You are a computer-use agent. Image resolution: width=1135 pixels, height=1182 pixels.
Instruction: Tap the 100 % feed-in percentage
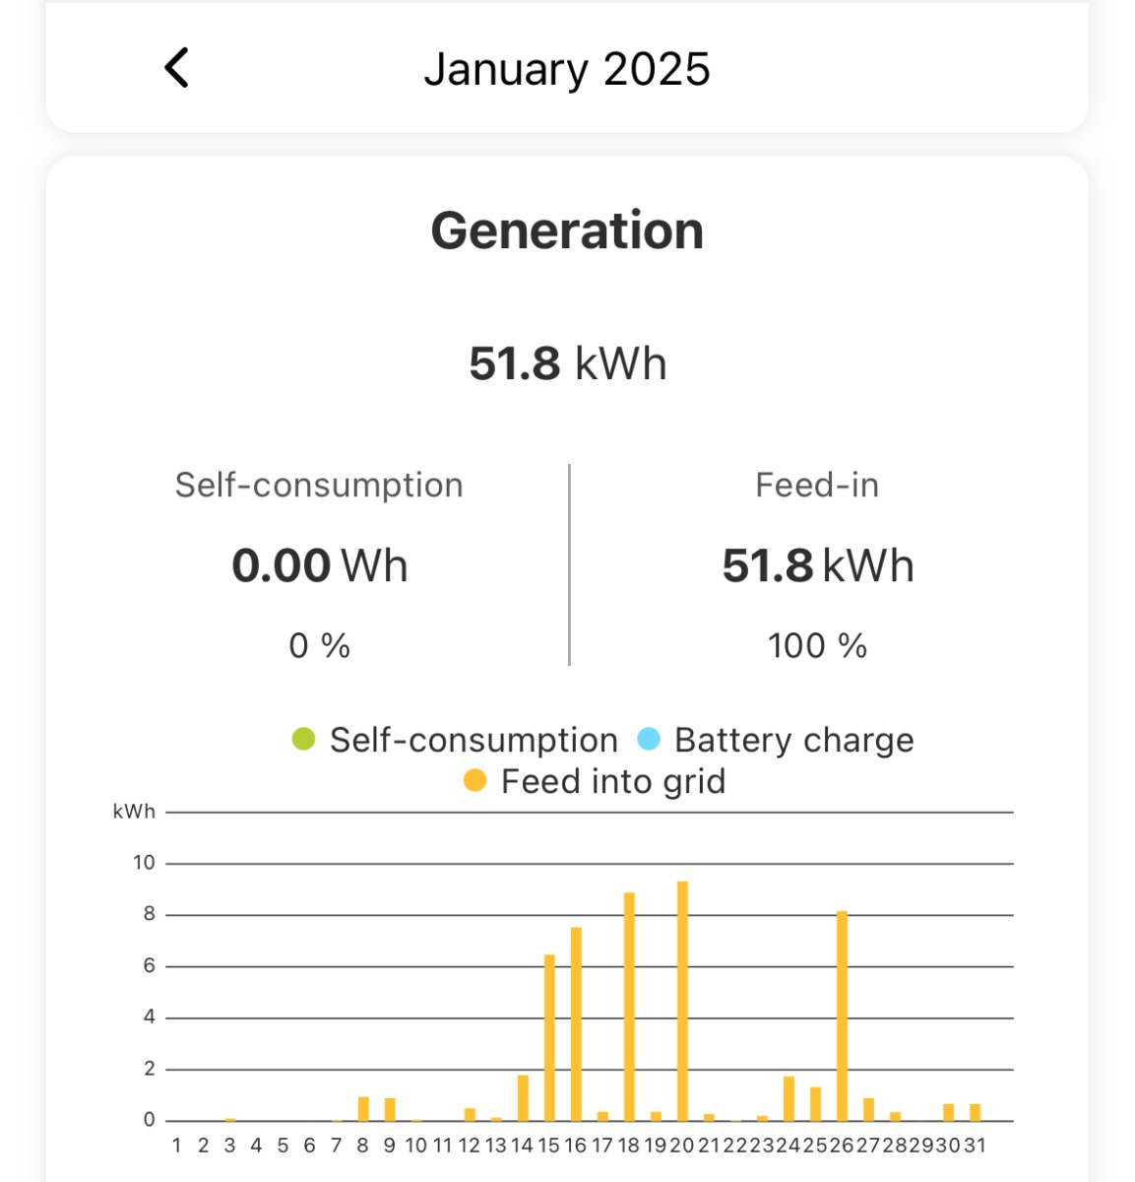tap(817, 646)
